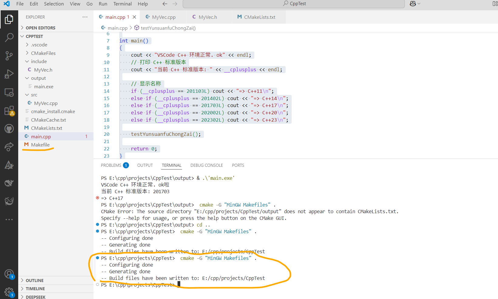The image size is (498, 299).
Task: Switch to the MyVec.cpp editor tab
Action: tap(163, 17)
